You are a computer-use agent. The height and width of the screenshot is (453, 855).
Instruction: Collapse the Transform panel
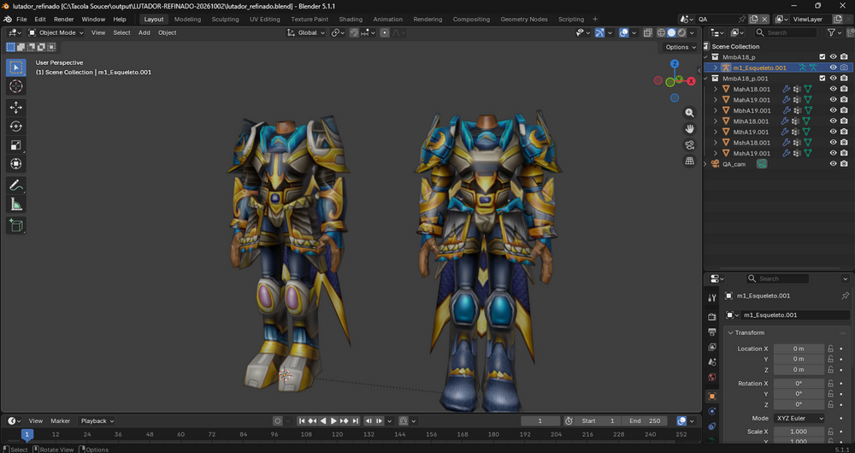731,332
